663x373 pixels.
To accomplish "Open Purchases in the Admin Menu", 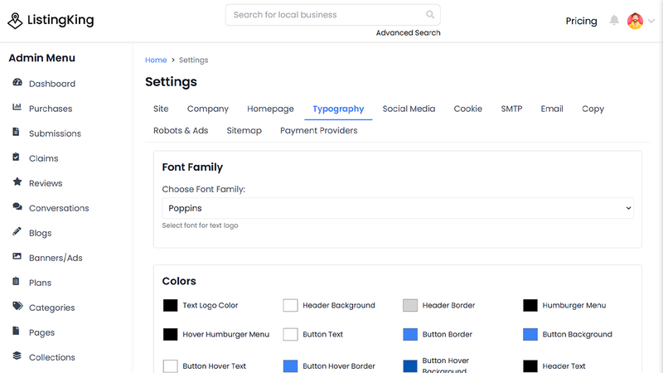I will click(x=51, y=109).
